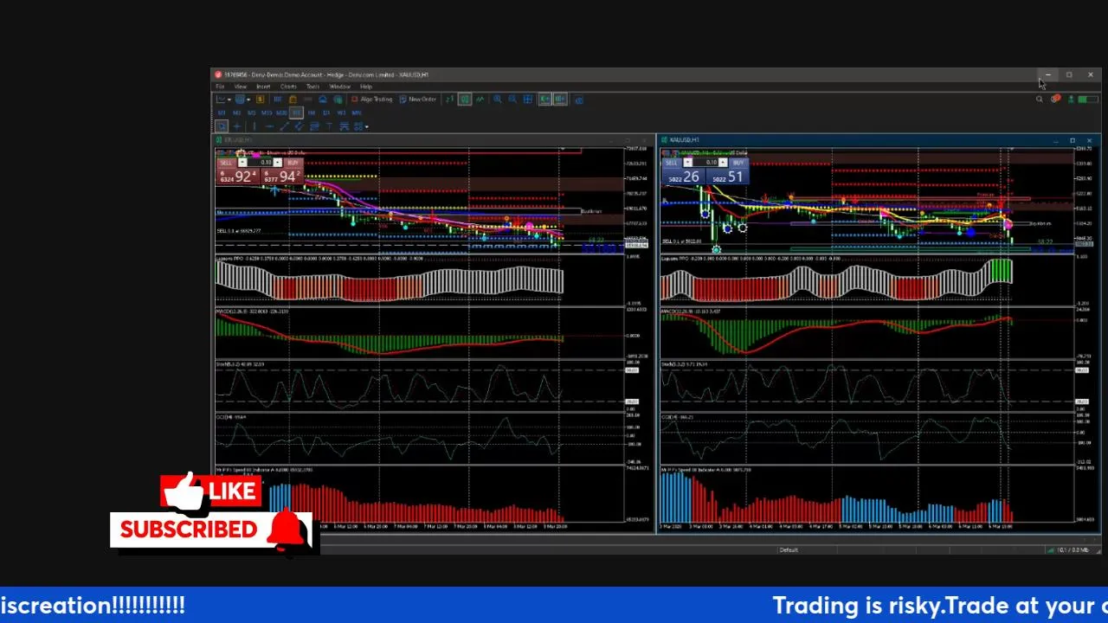
Task: Select the line chart icon
Action: coord(480,100)
